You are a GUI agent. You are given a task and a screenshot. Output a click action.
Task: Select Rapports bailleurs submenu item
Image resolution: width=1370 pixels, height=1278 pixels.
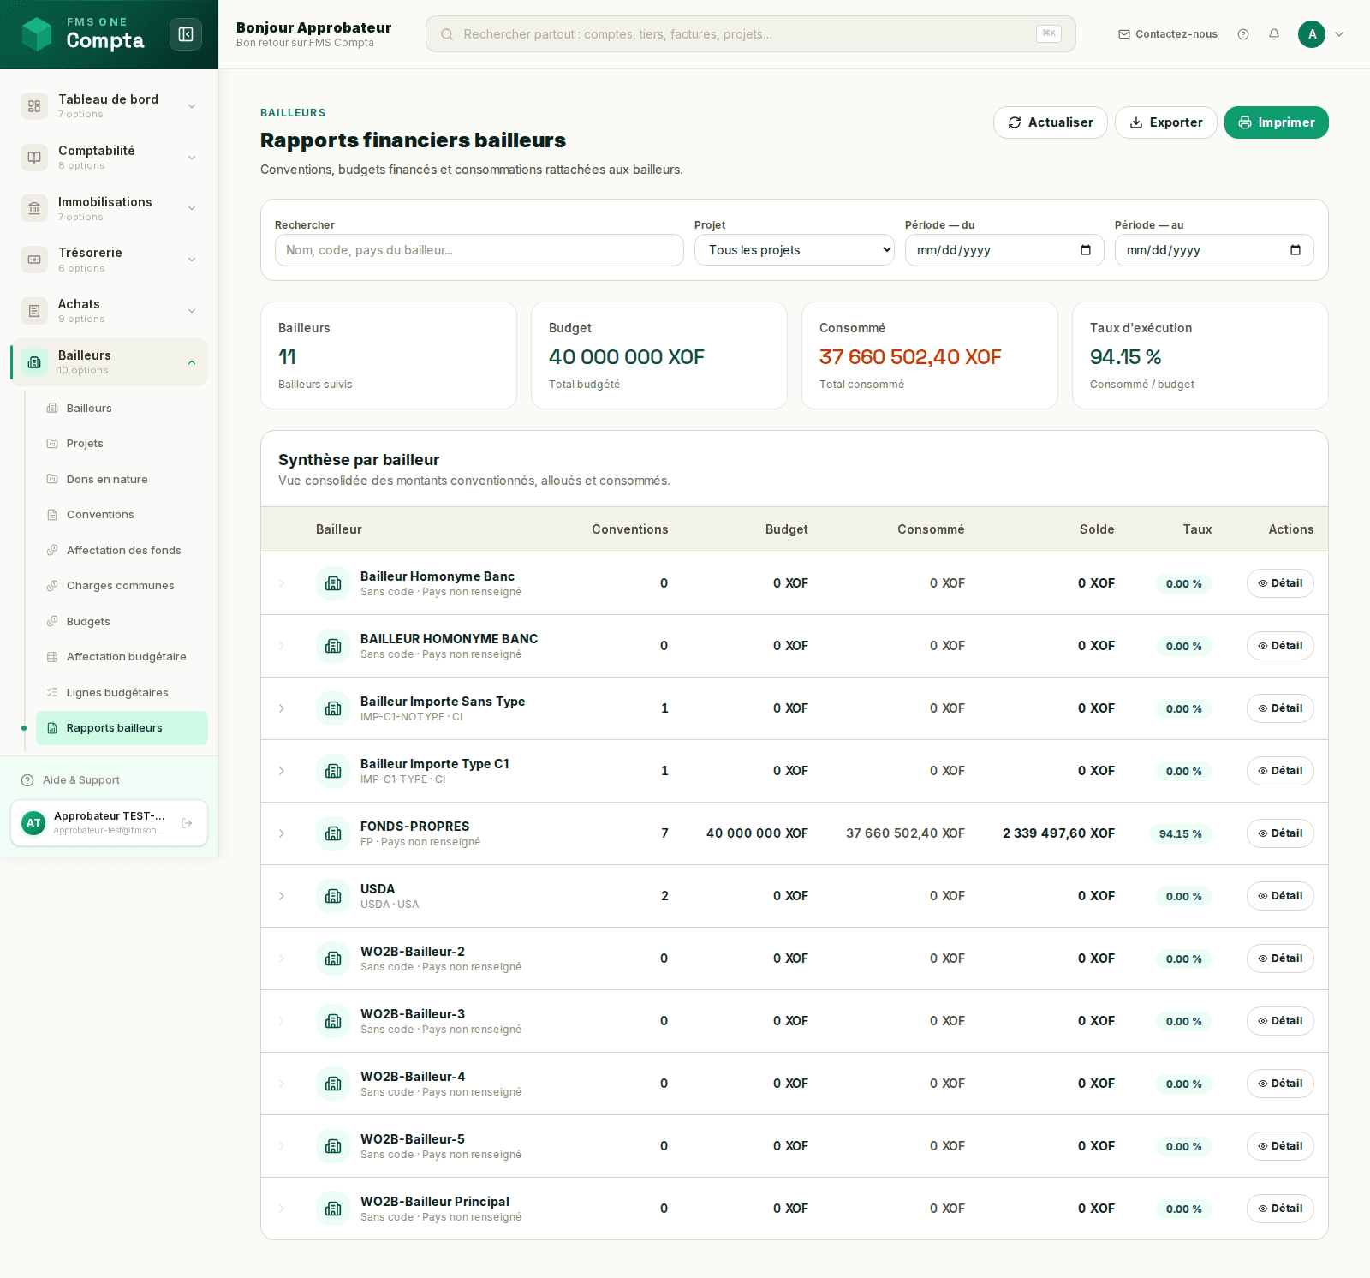click(122, 728)
